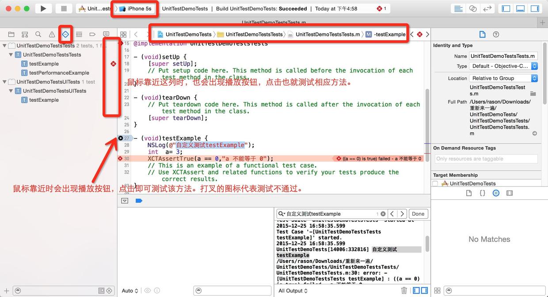548x297 pixels.
Task: Check UnitTestDemoTests target membership checkbox
Action: point(435,183)
